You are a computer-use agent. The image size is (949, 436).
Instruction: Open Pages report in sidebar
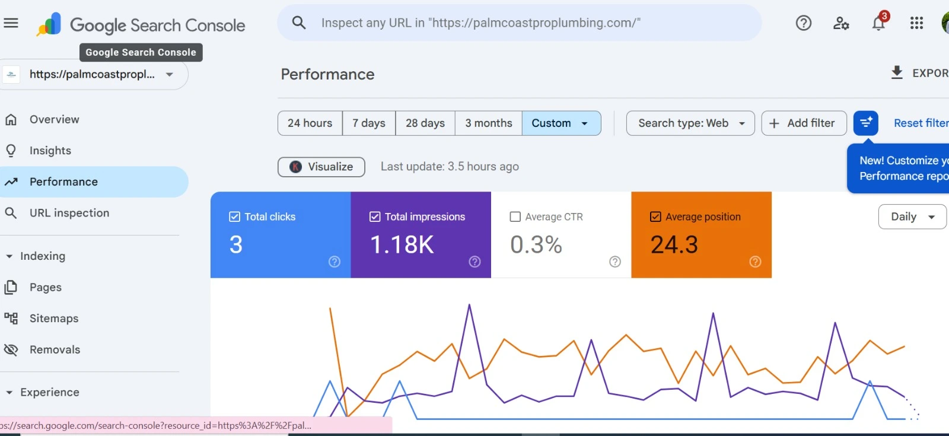click(94, 287)
